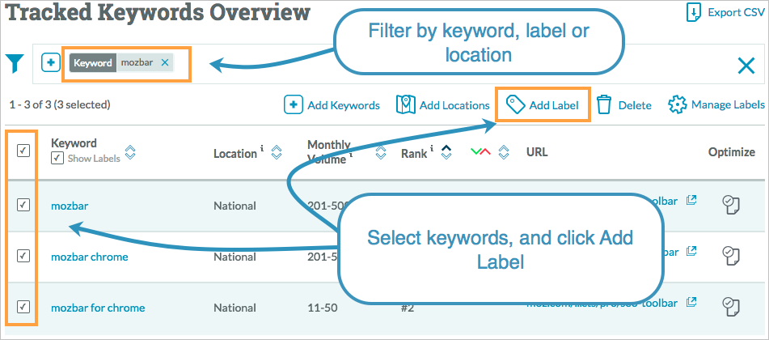This screenshot has height=340, width=769.
Task: Sort by the Monthly Volume column arrows
Action: click(x=380, y=152)
